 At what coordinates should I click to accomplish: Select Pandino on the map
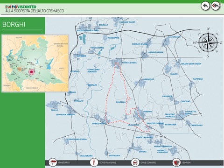(x=147, y=112)
